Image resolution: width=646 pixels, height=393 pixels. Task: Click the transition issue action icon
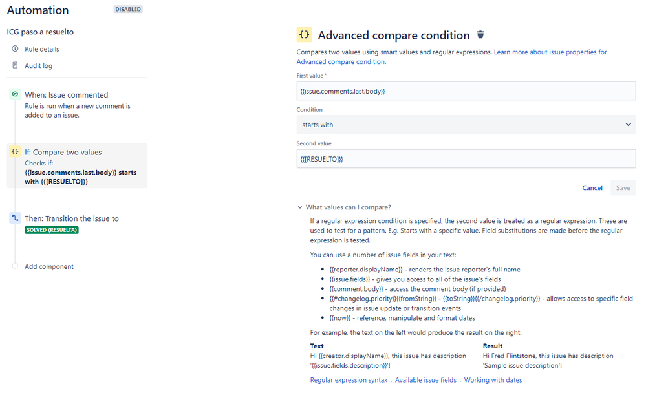tap(16, 218)
